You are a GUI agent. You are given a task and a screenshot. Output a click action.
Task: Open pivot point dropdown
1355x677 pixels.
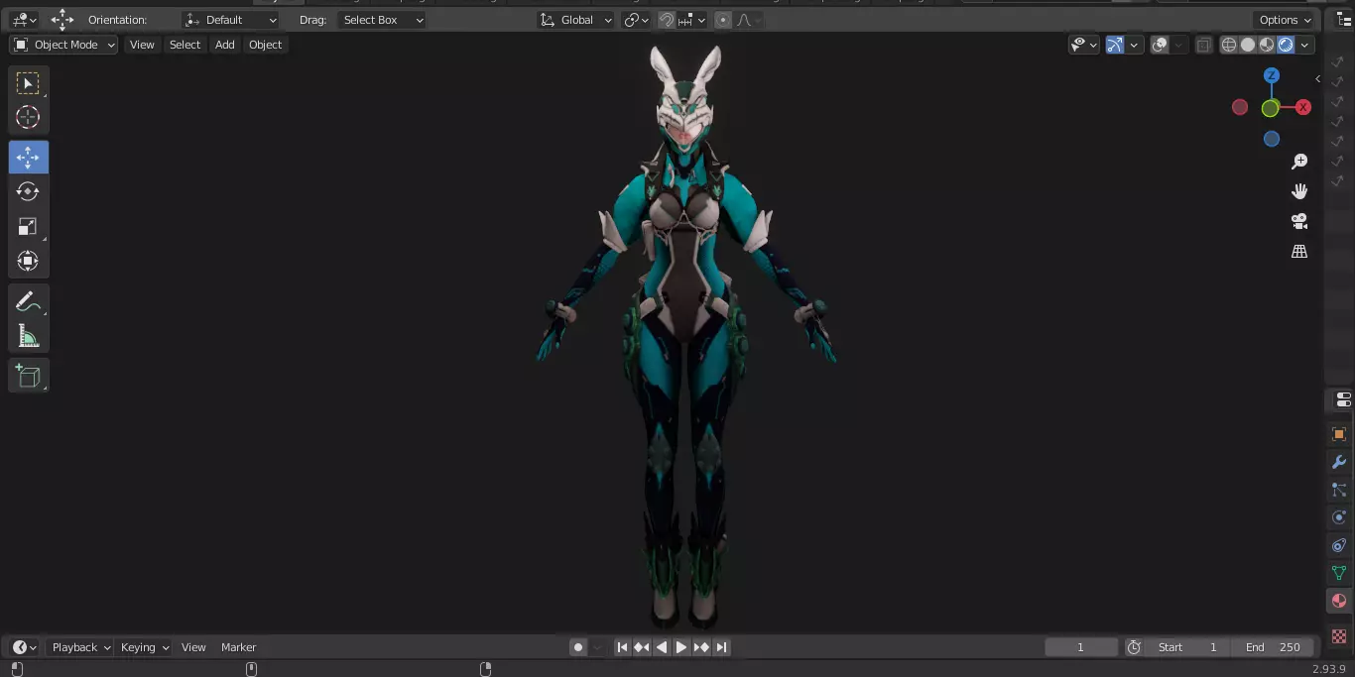tap(636, 20)
